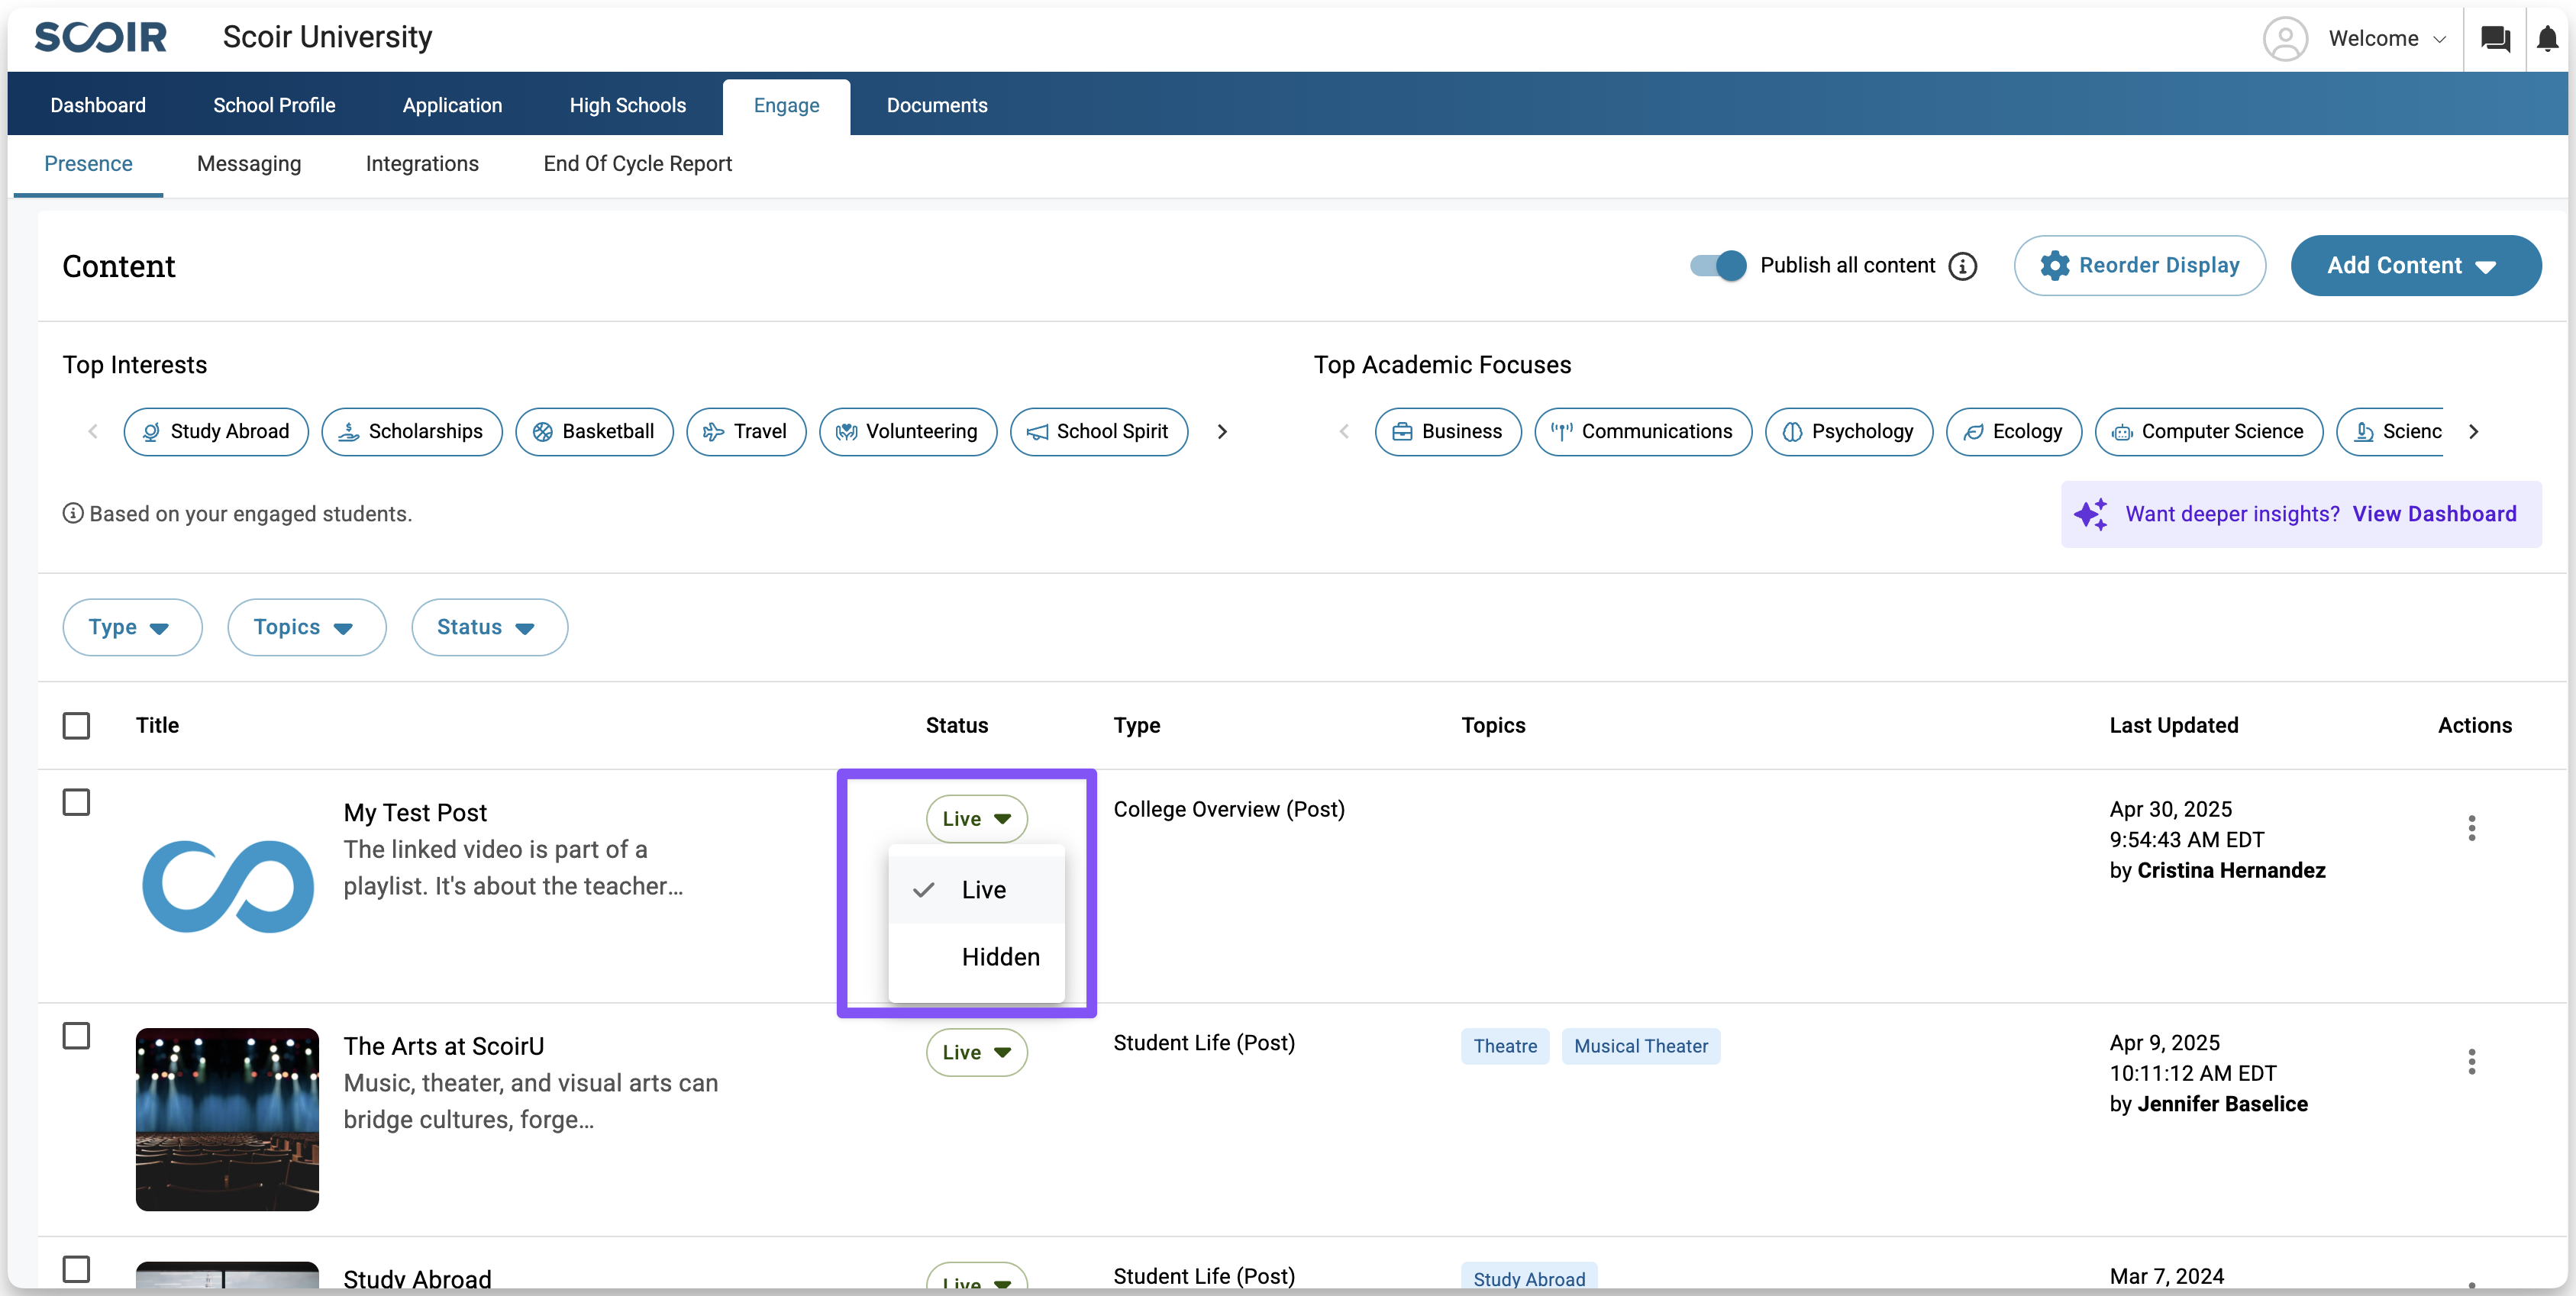Open actions menu for The Arts at ScoirU
2576x1296 pixels.
[x=2471, y=1061]
